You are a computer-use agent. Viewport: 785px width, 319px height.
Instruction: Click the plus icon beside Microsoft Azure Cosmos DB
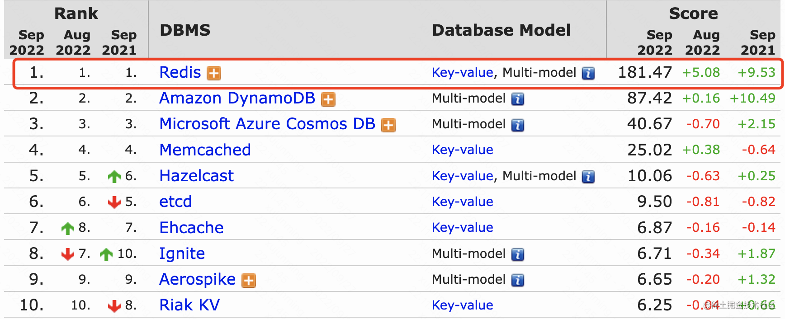pyautogui.click(x=388, y=125)
